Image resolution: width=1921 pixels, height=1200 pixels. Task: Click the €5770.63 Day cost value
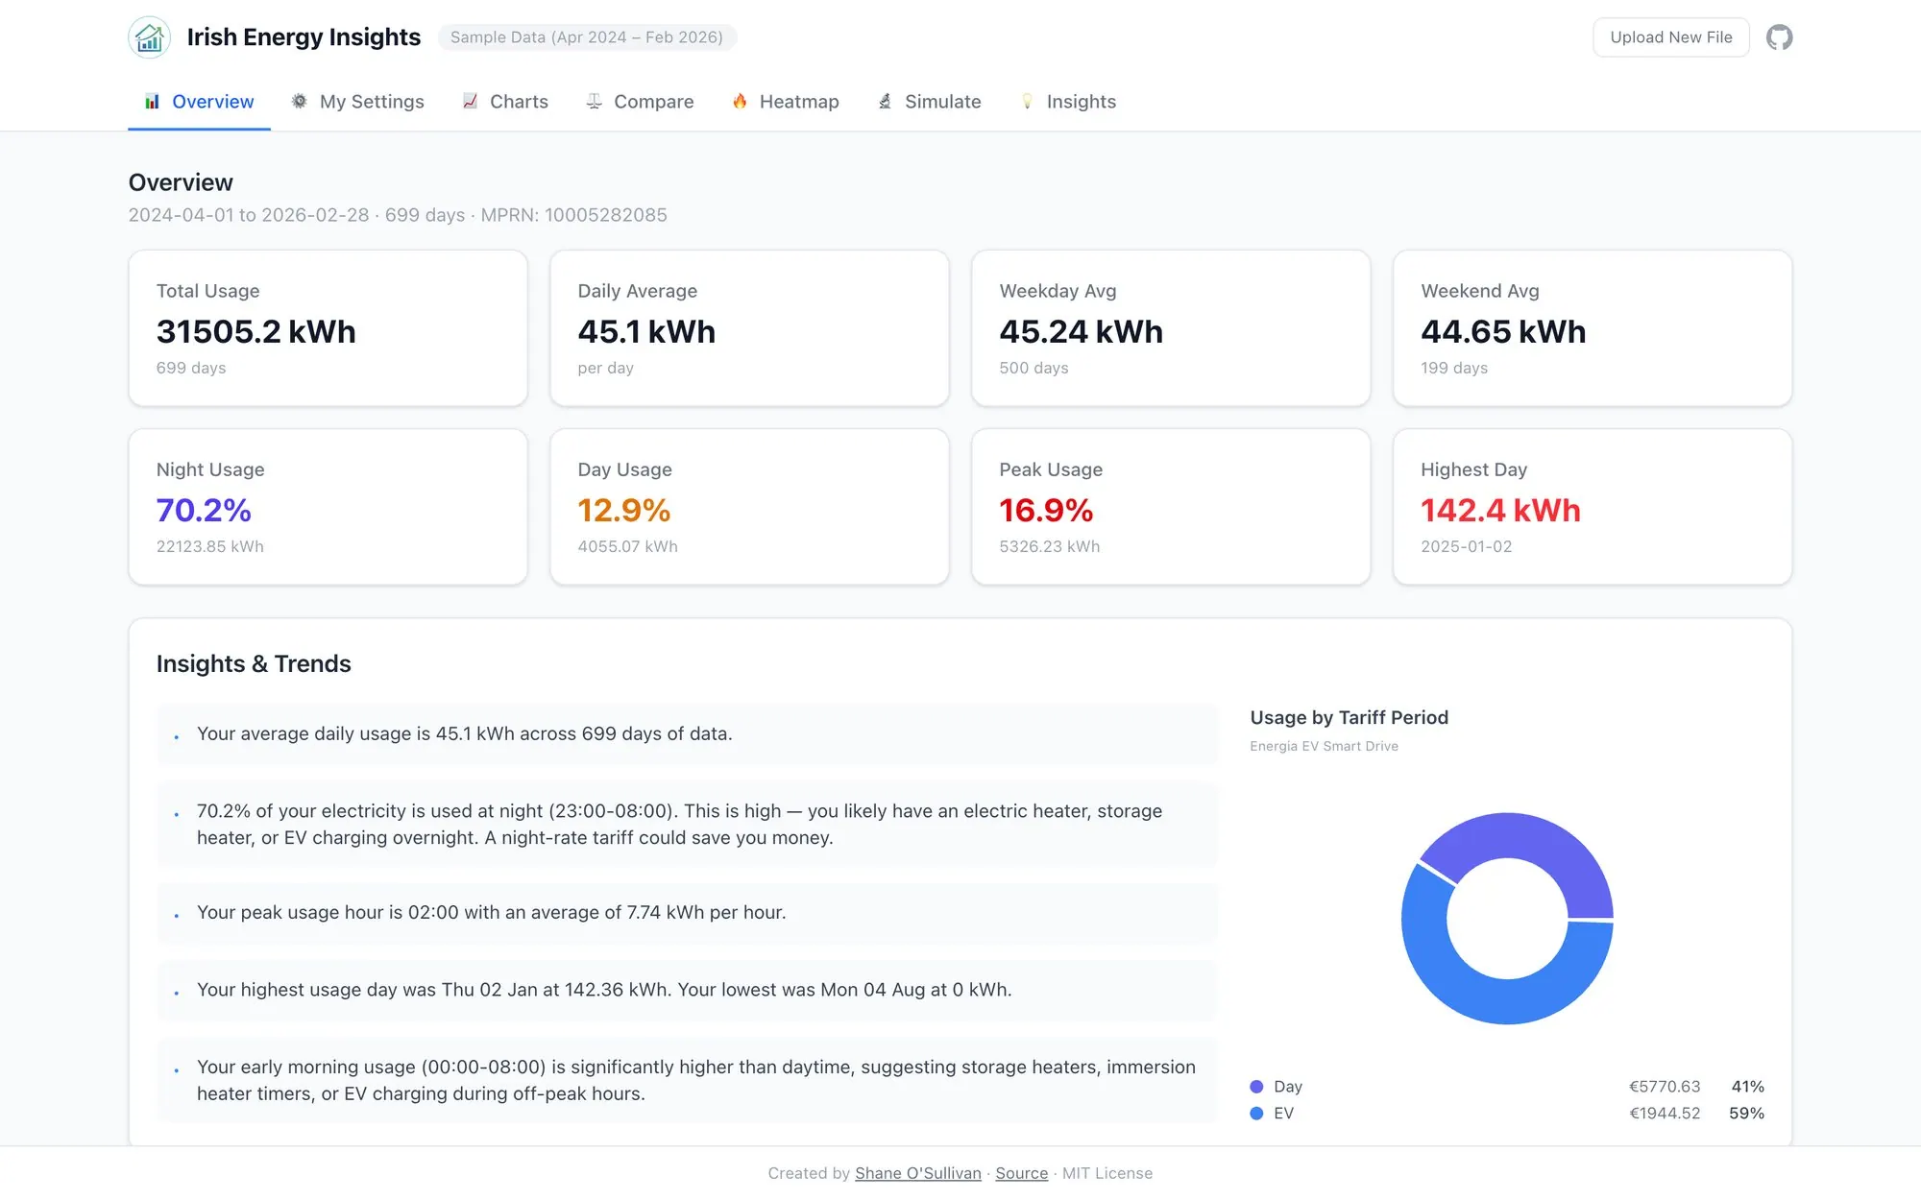pos(1665,1087)
